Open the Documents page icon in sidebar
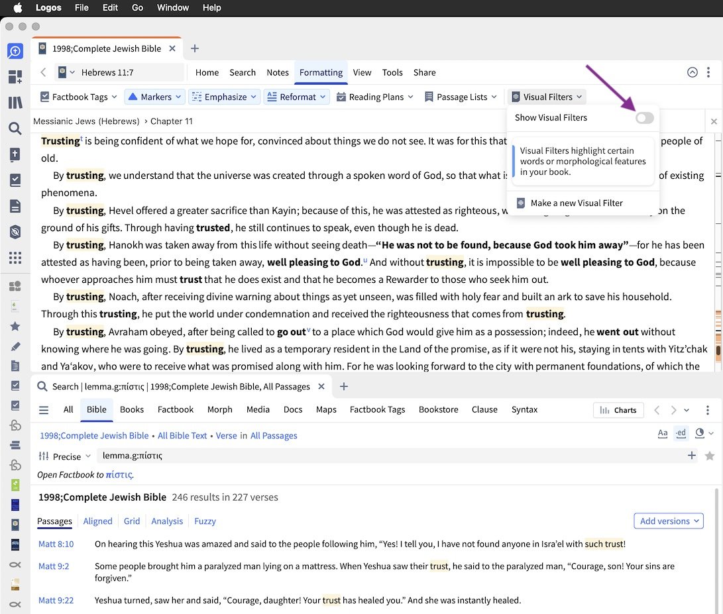The image size is (723, 614). [x=15, y=206]
